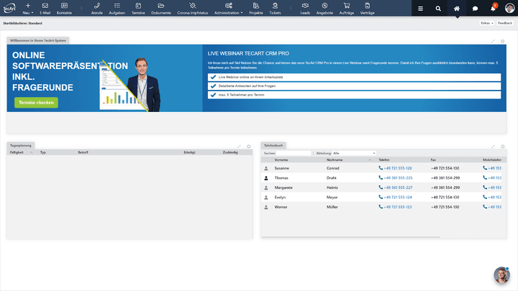This screenshot has height=291, width=518.
Task: Click Detaillierte Antworten auf Ihre Fragen item
Action: 354,86
